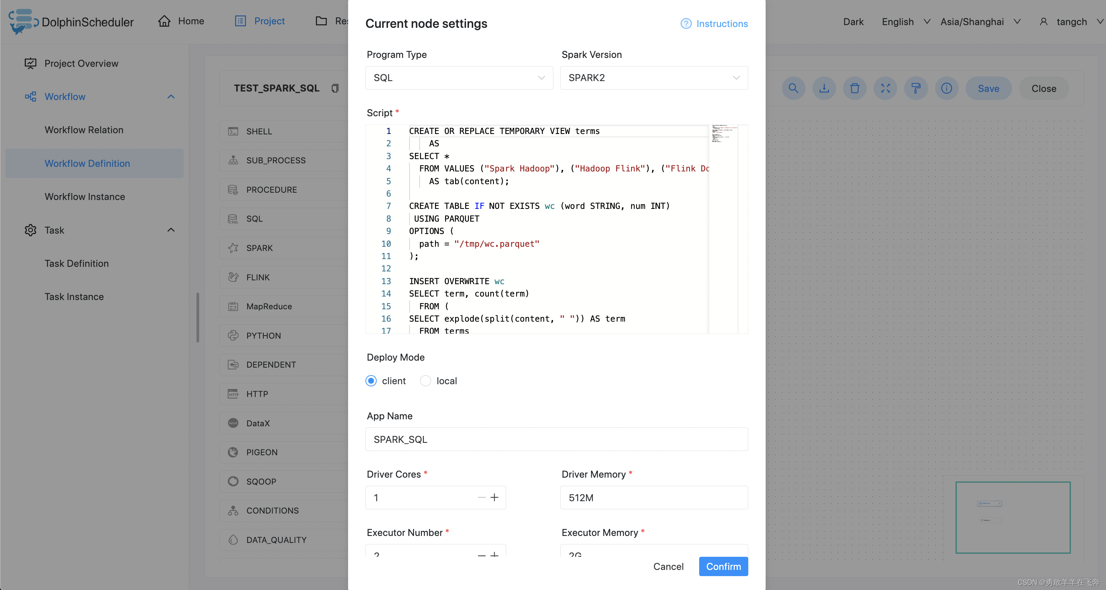Screen dimensions: 1106x590
Task: Select the 'client' deploy mode radio button
Action: pos(372,380)
